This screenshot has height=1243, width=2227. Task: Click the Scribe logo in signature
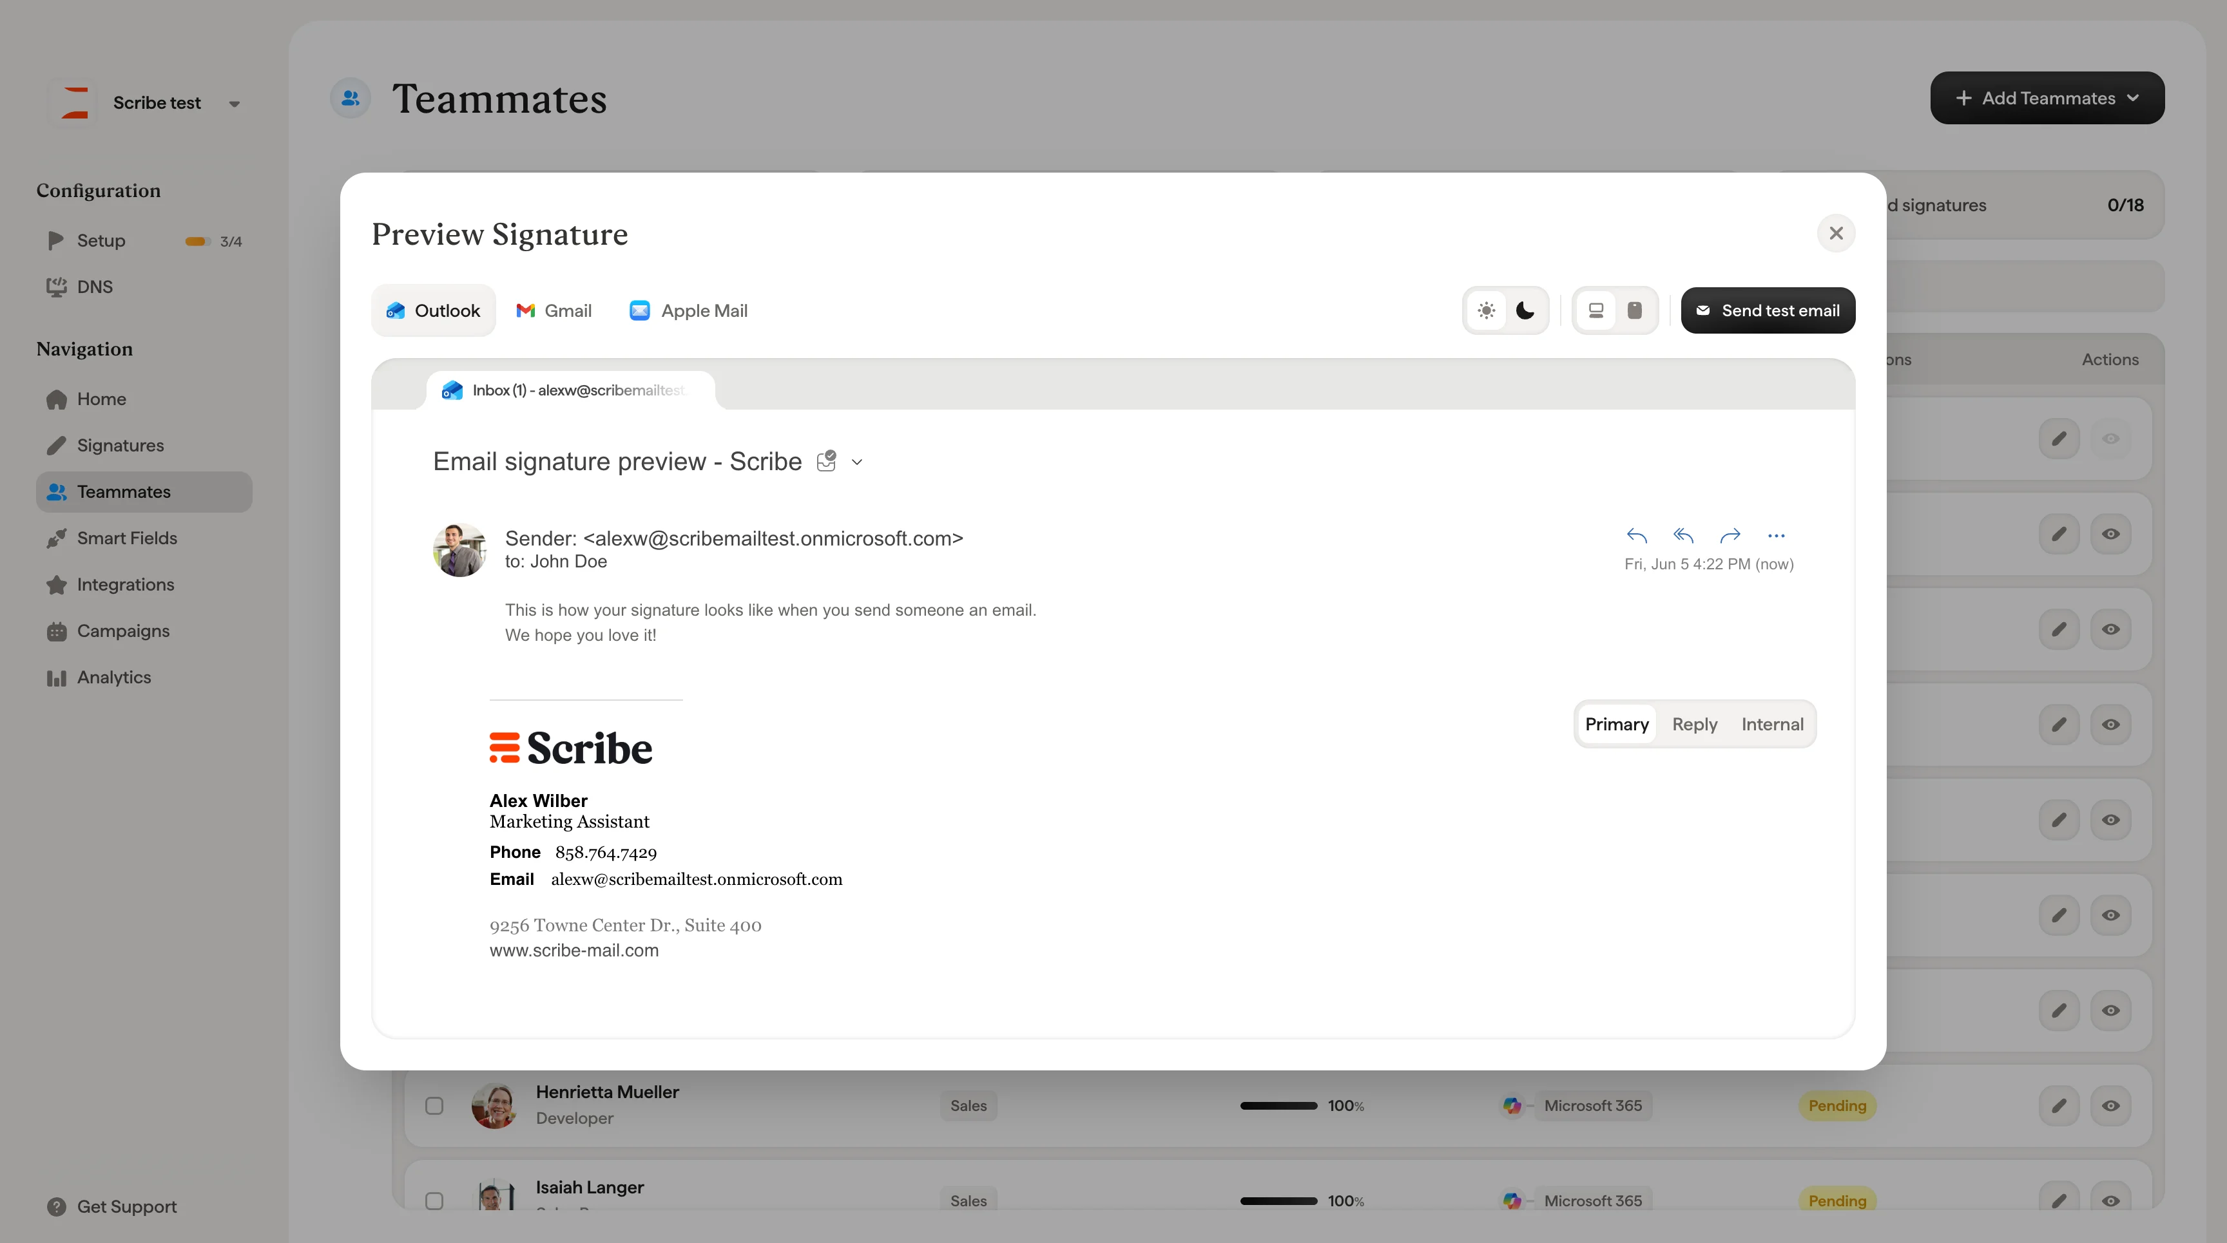coord(570,748)
